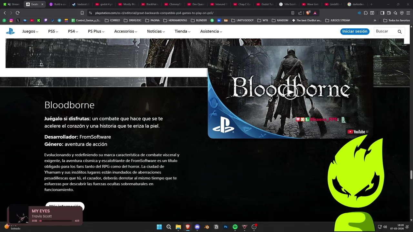
Task: Expand the PS4 navigation menu
Action: (73, 31)
